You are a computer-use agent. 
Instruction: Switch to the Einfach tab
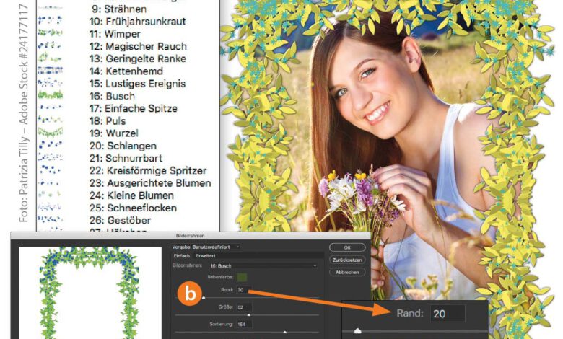tap(182, 256)
